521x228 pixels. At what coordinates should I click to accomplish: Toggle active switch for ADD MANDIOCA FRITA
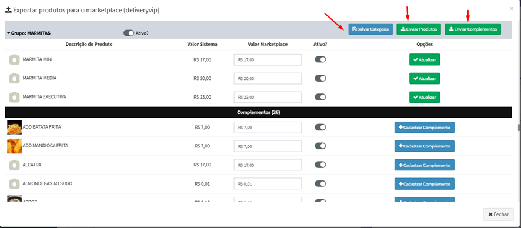coord(320,146)
